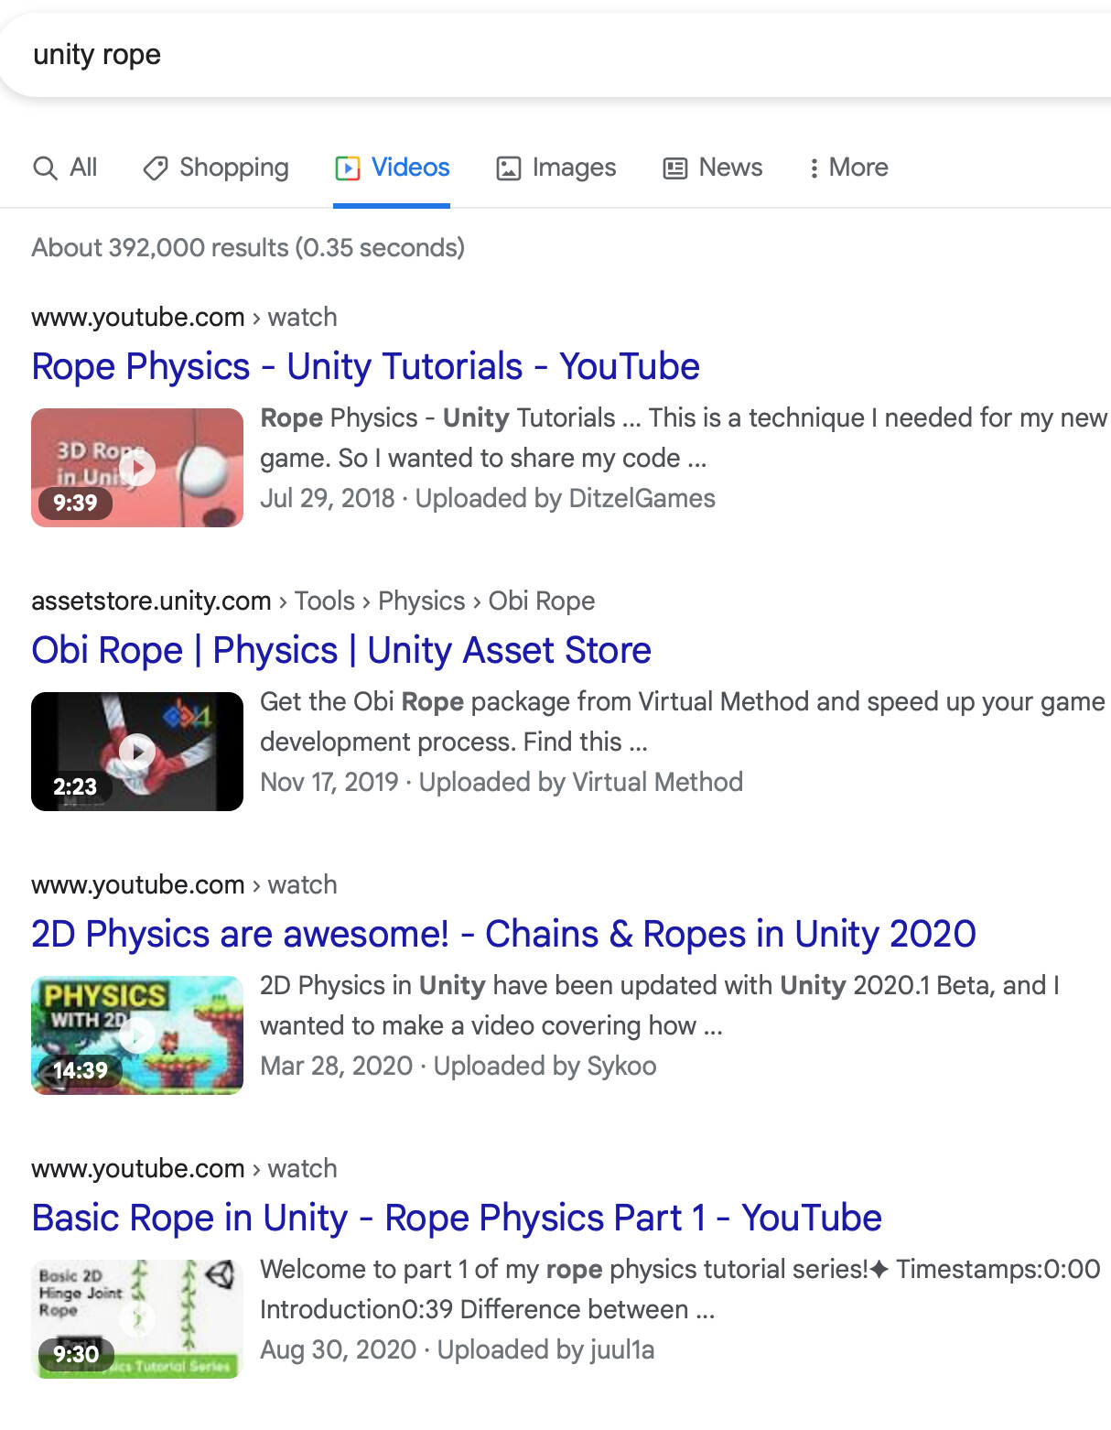Click the three-dot More icon

tap(814, 168)
